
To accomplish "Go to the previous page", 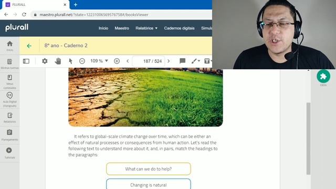I will [x=128, y=61].
